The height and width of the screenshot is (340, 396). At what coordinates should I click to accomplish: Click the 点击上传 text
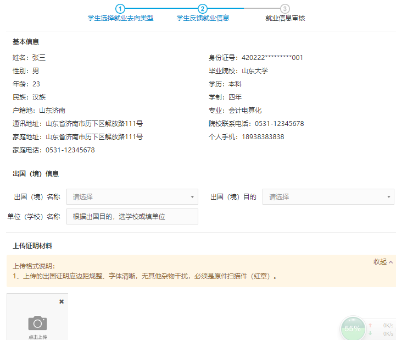[37, 337]
